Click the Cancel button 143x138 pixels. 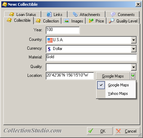coord(127,131)
